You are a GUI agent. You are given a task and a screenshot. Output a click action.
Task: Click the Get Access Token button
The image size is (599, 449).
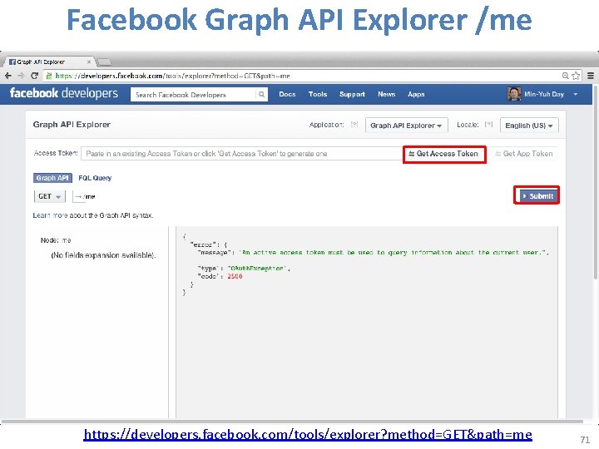[x=444, y=154]
